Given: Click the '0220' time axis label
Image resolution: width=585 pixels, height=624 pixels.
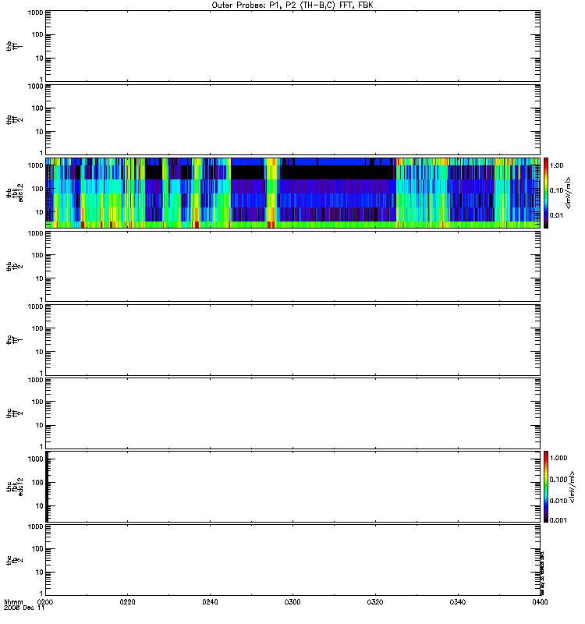Looking at the screenshot, I should click(x=127, y=602).
